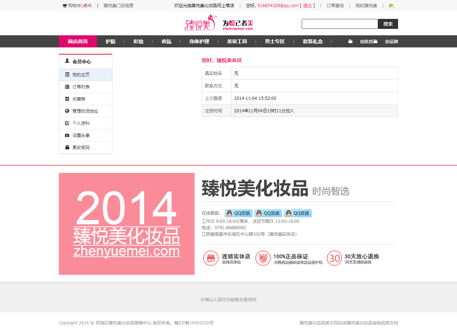Open 按品牌 brand filter
Viewport: 457px width, 333px height.
point(391,42)
